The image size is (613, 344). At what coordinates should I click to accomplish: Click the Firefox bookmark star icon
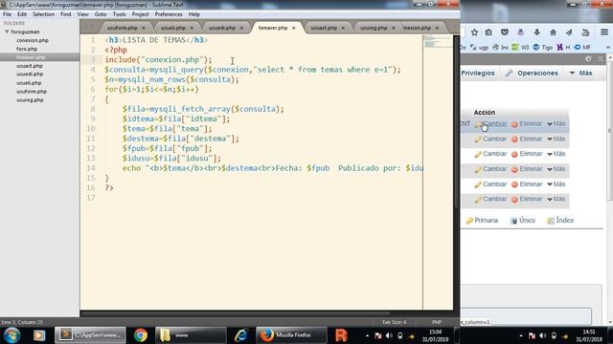(474, 32)
